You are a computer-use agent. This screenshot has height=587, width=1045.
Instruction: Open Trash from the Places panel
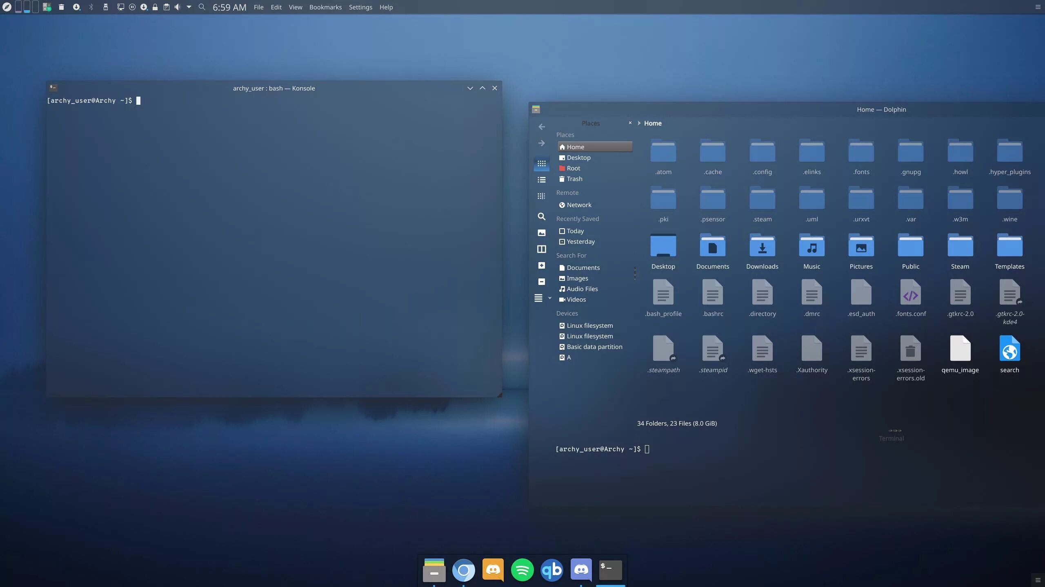tap(595, 179)
